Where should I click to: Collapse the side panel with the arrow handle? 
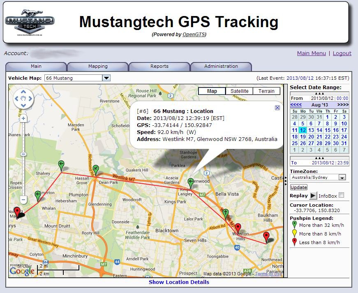(286, 181)
